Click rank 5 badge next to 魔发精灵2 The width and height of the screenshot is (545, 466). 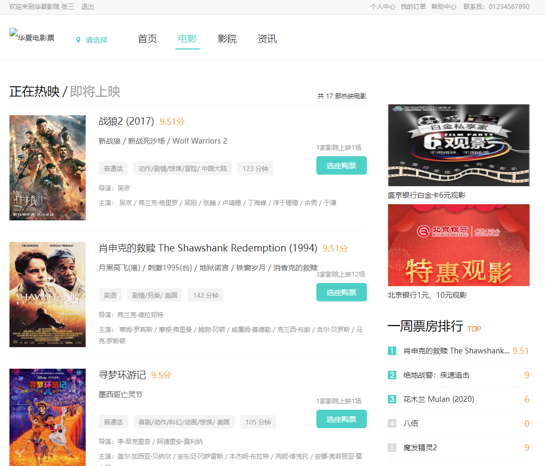coord(392,448)
